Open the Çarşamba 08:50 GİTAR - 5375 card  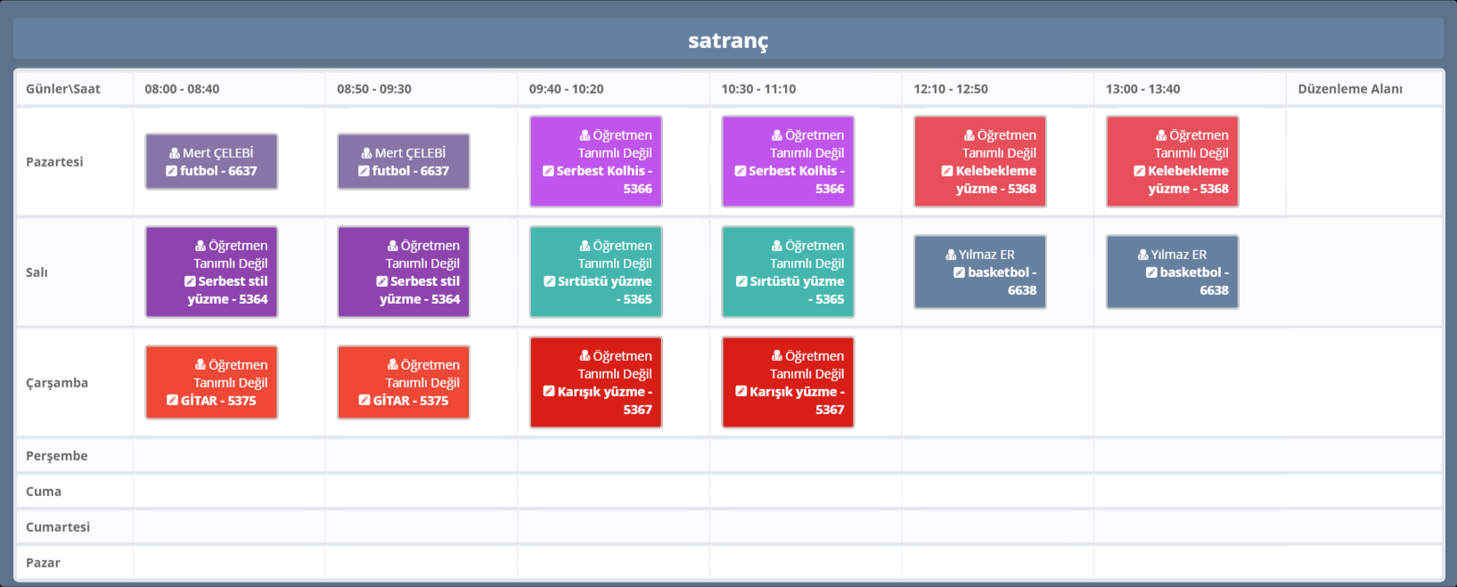point(403,382)
